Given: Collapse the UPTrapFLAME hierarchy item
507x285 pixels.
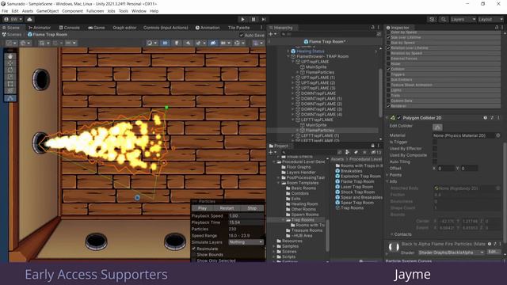Looking at the screenshot, I should pos(293,62).
